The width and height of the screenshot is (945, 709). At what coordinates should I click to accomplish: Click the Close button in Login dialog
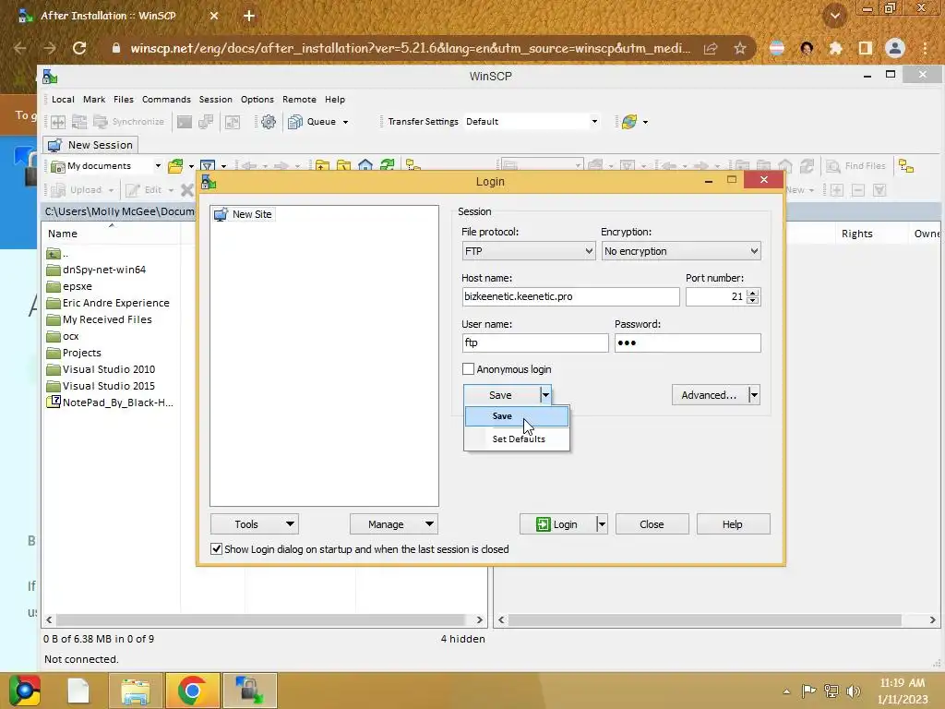[652, 524]
